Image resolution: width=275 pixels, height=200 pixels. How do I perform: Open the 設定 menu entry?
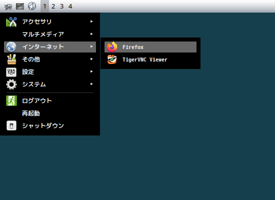click(50, 72)
